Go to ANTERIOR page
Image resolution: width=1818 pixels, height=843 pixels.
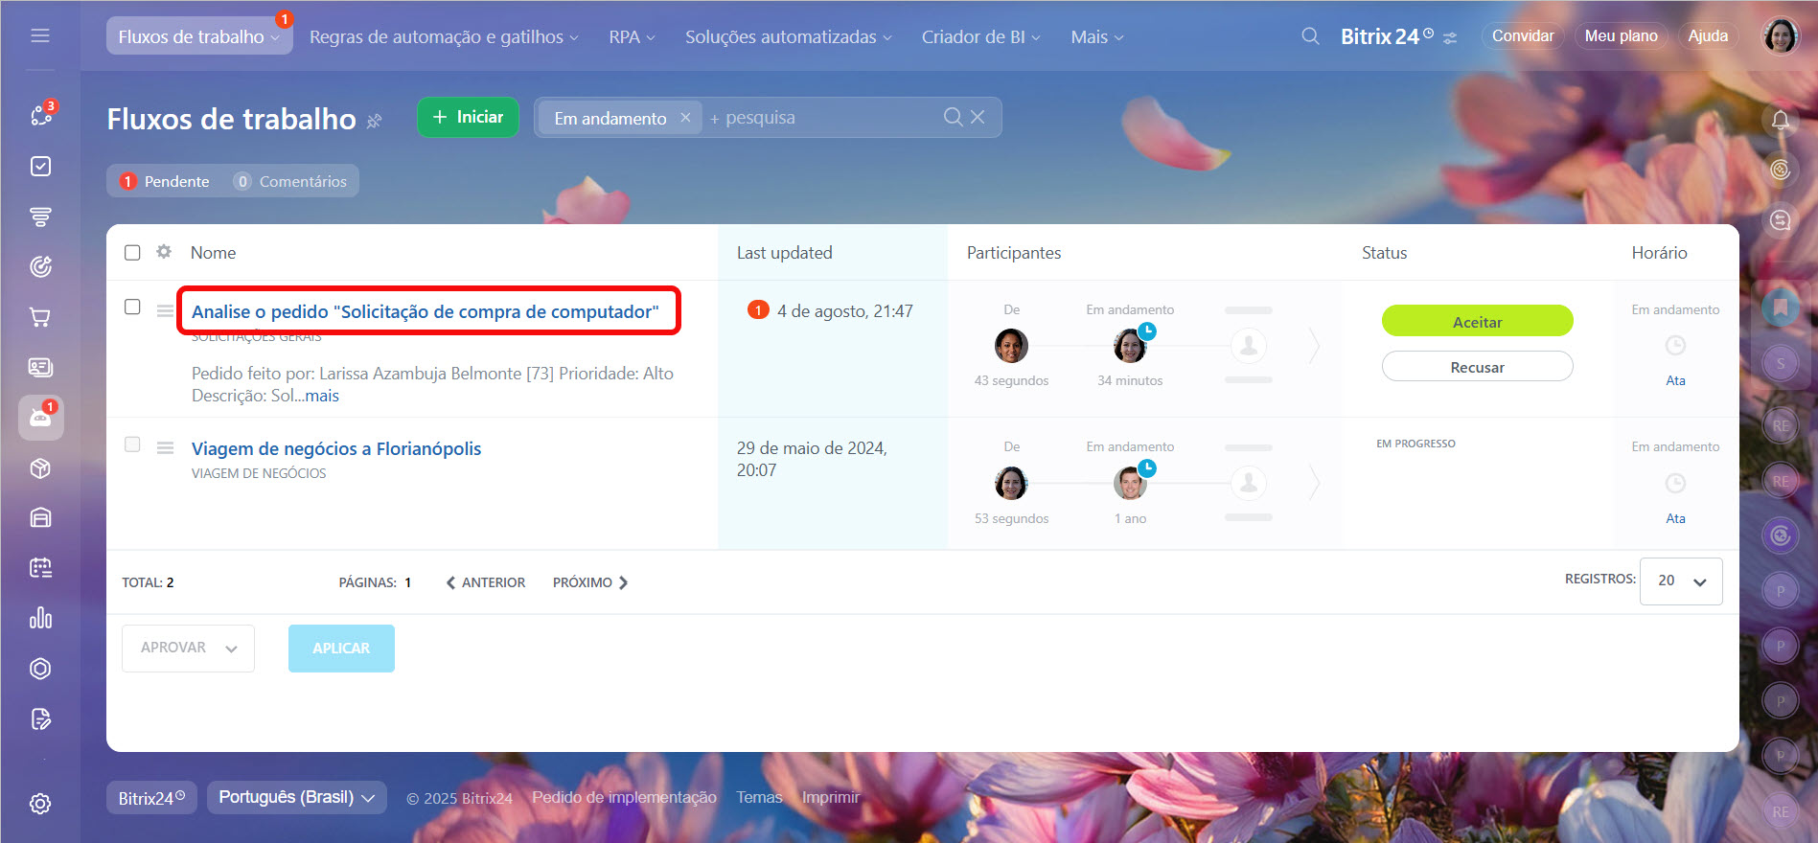[x=486, y=582]
